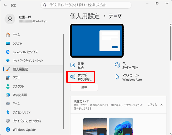
Task: Open ネットワークとインターネット settings
Action: coord(33,61)
